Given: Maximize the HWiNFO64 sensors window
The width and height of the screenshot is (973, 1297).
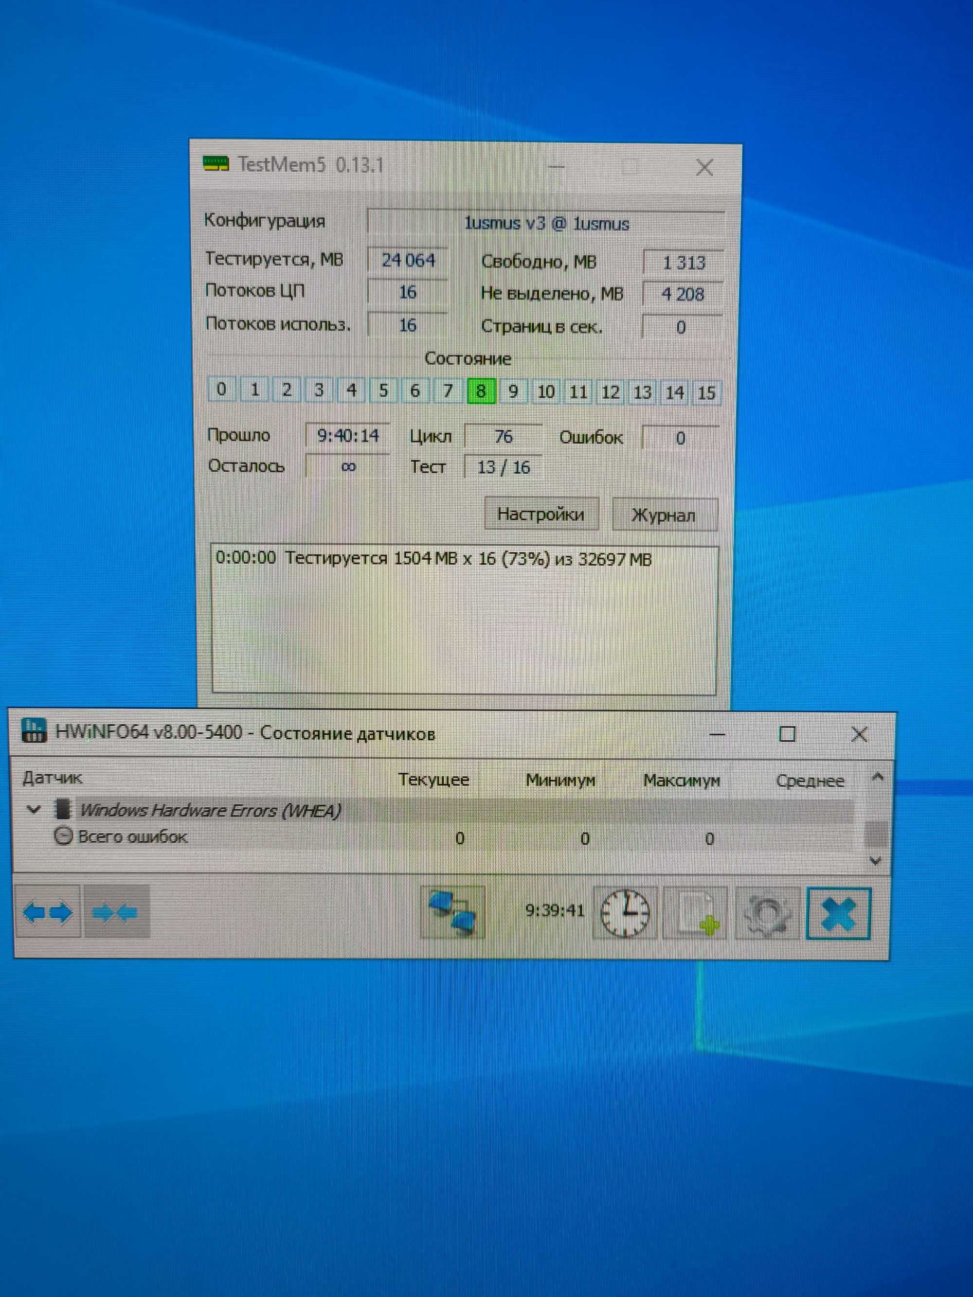Looking at the screenshot, I should pos(787,733).
